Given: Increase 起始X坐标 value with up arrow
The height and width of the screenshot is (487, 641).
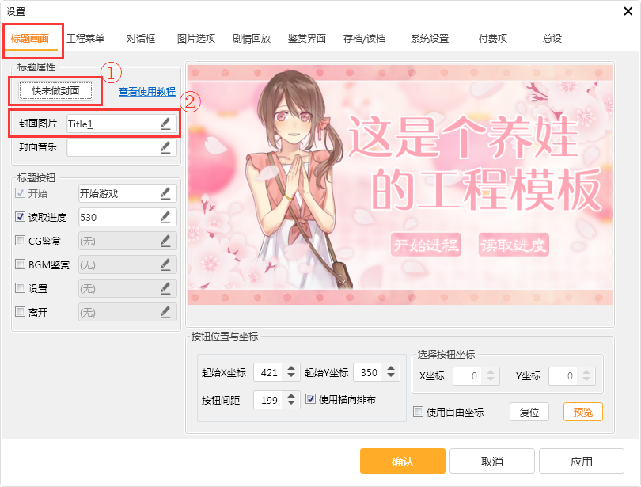Looking at the screenshot, I should click(291, 368).
